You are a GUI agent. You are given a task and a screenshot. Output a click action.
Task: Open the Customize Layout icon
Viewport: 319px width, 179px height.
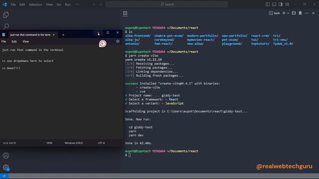287,4
